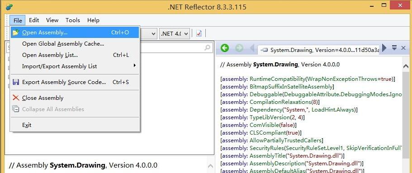
Task: Open the Tools menu
Action: coord(73,20)
